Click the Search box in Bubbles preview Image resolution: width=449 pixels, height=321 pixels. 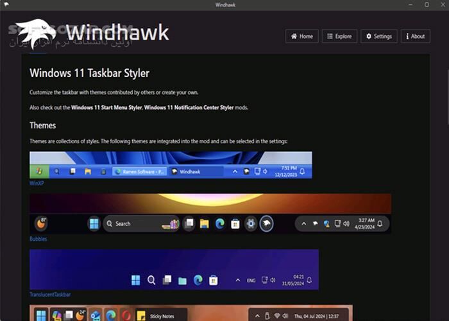141,223
